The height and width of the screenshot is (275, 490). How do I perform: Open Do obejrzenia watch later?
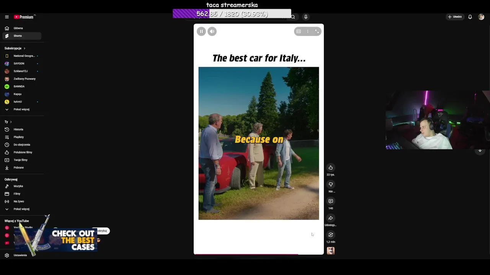(x=21, y=145)
